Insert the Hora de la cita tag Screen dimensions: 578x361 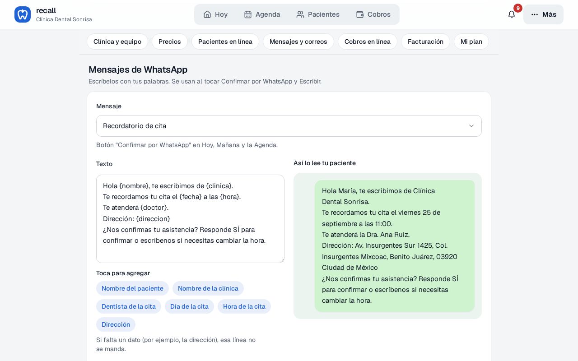(244, 306)
